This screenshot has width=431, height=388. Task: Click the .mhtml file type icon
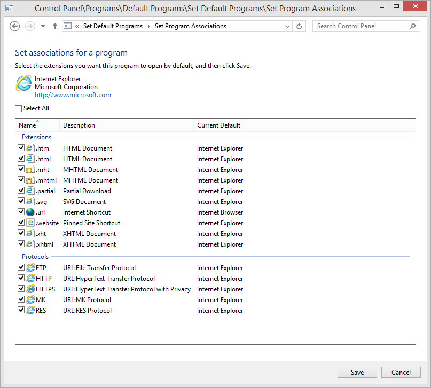30,180
